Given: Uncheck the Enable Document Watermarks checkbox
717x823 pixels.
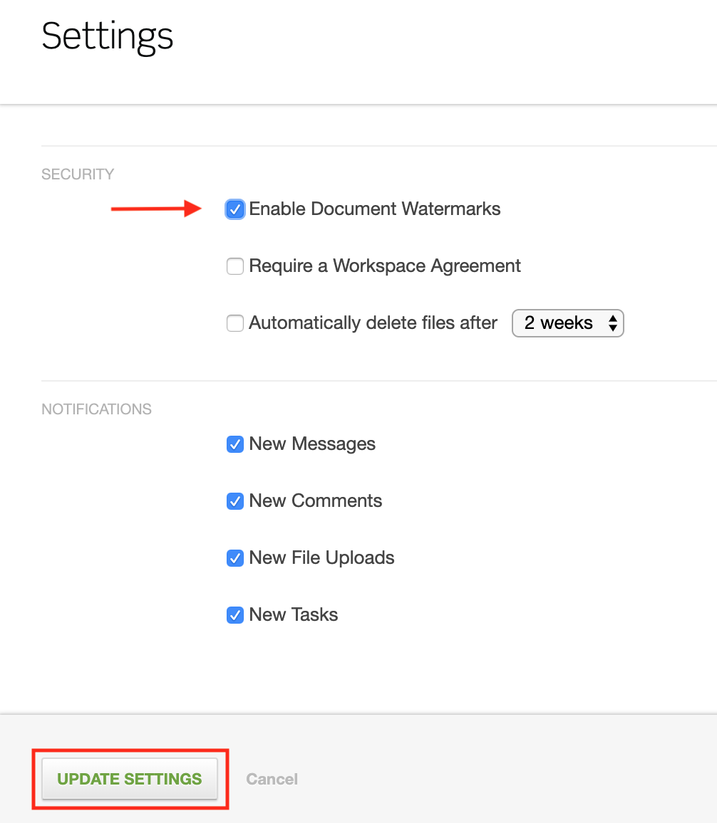Looking at the screenshot, I should pos(235,209).
